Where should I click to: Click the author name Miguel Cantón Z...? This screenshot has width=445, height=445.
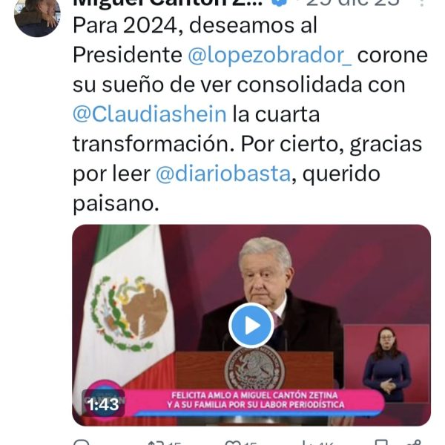(x=168, y=3)
